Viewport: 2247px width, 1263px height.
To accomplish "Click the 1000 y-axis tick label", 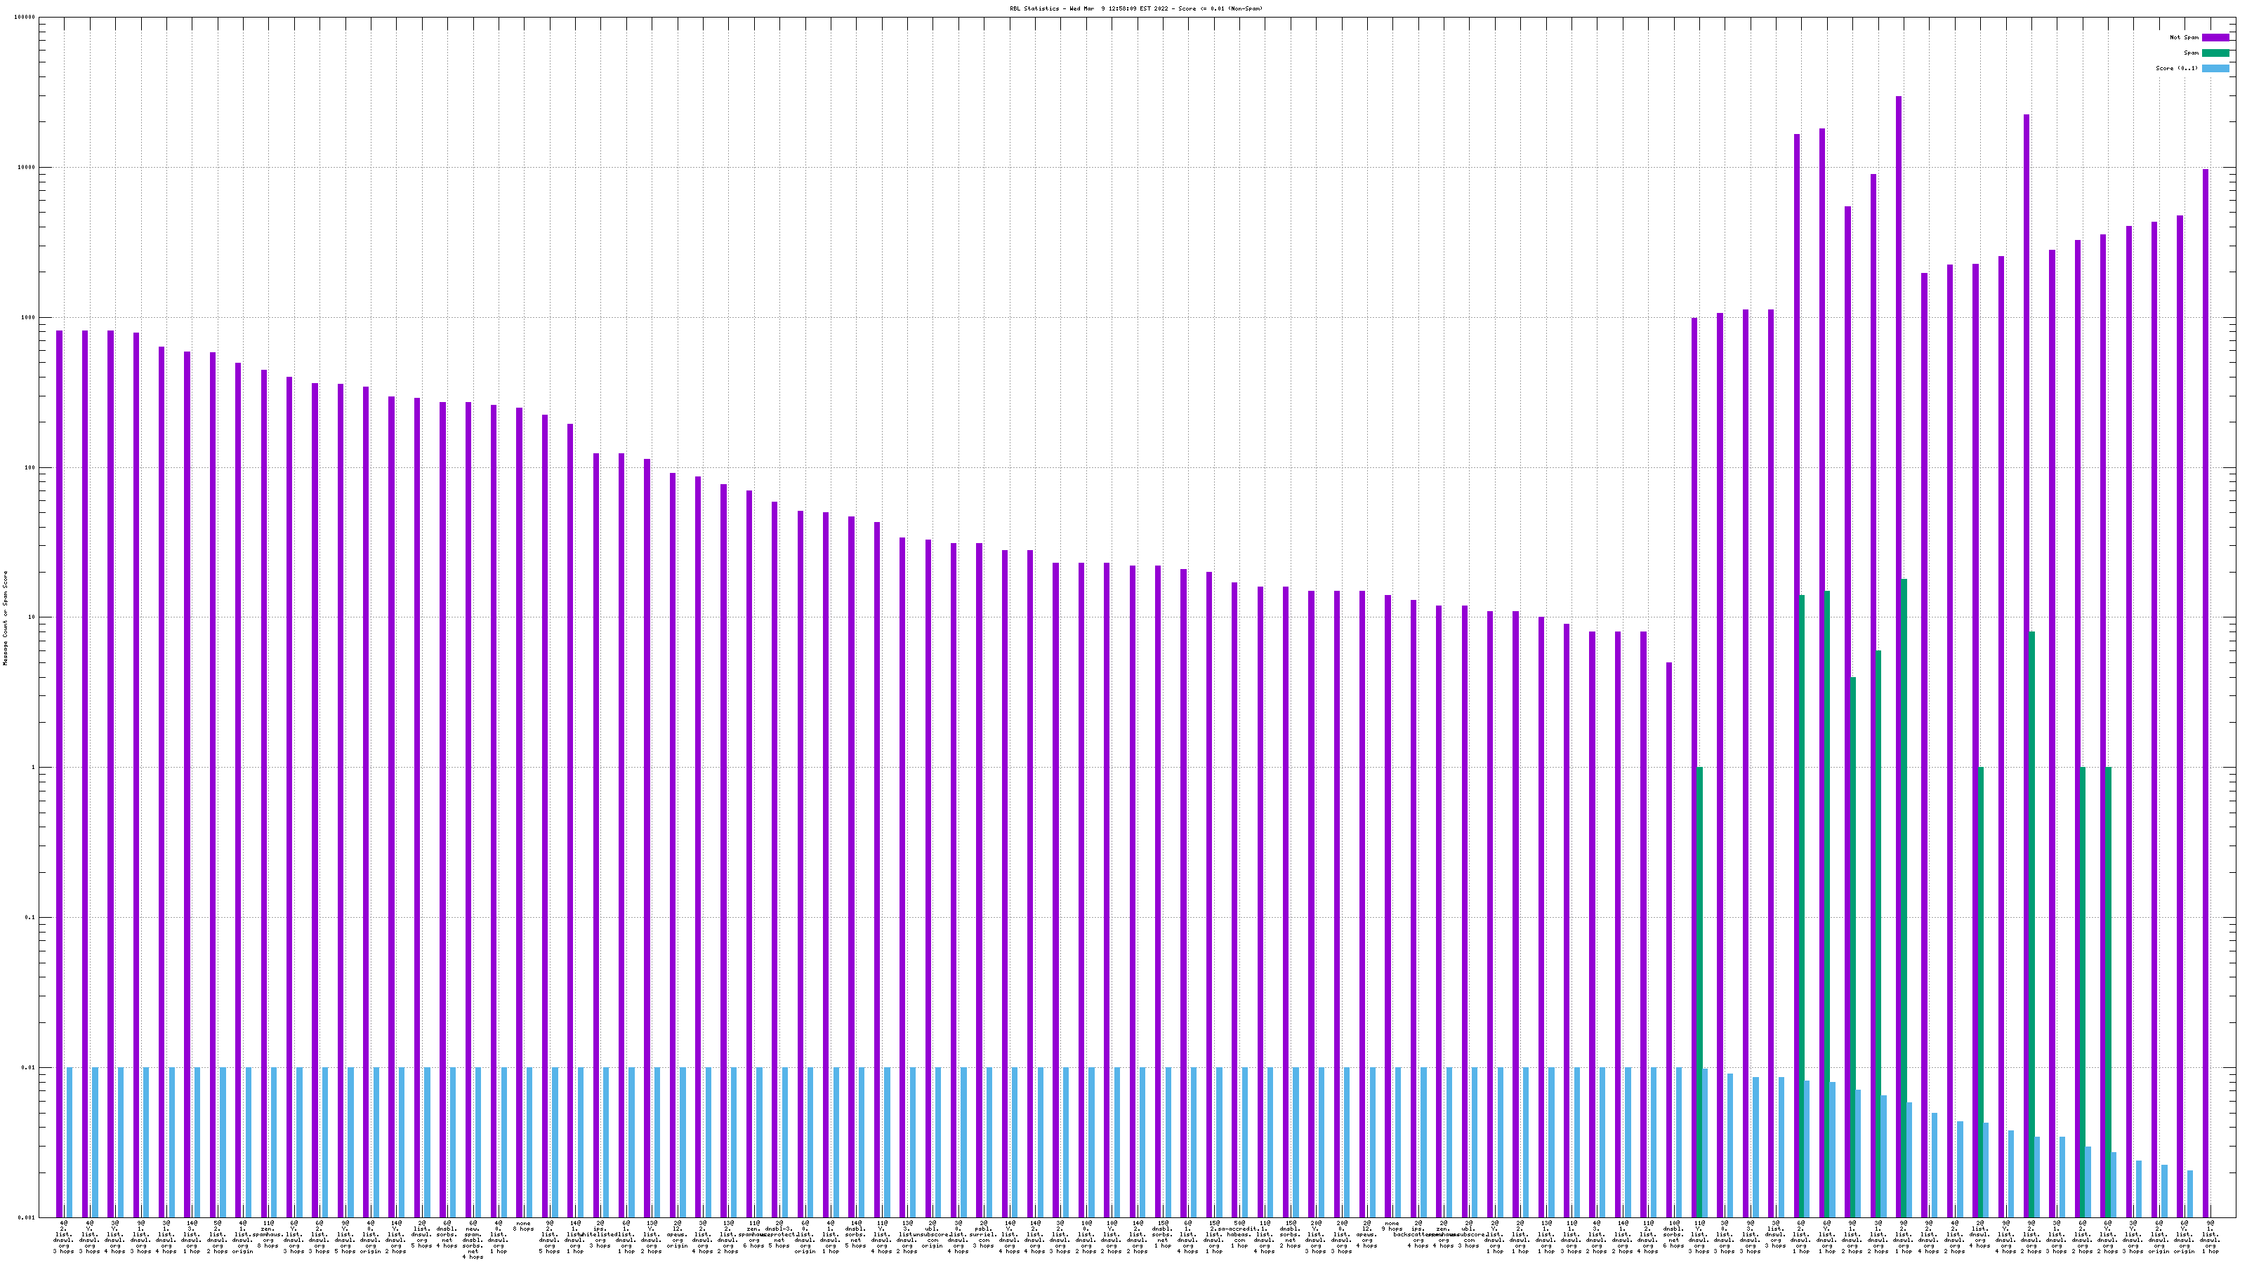I will 28,317.
